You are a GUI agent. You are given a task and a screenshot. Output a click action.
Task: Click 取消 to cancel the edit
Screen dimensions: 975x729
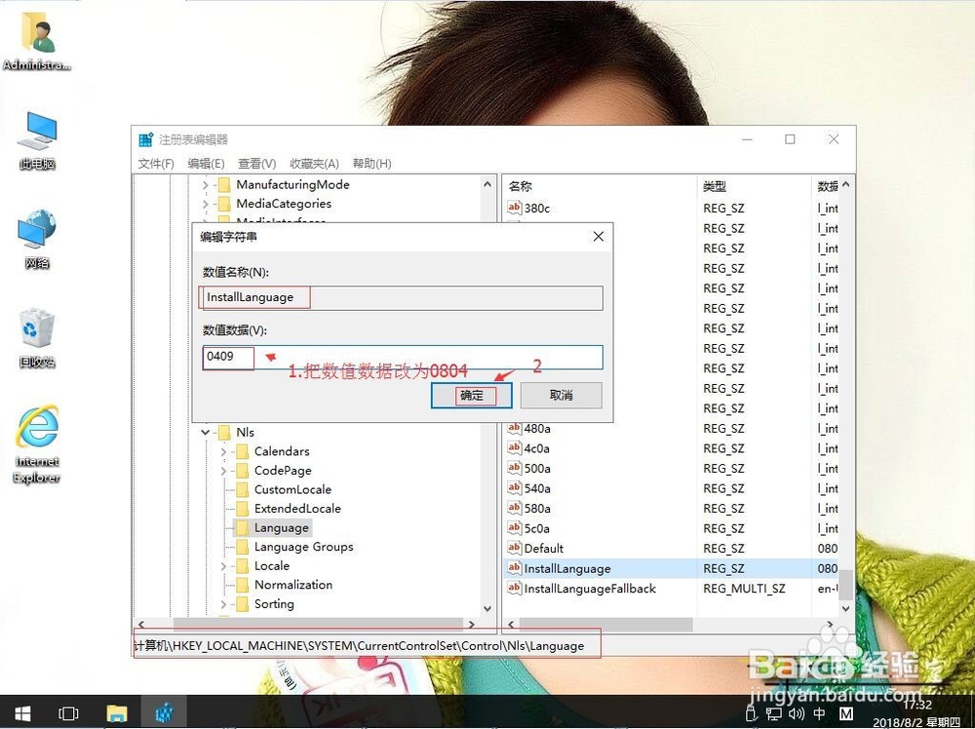(561, 396)
